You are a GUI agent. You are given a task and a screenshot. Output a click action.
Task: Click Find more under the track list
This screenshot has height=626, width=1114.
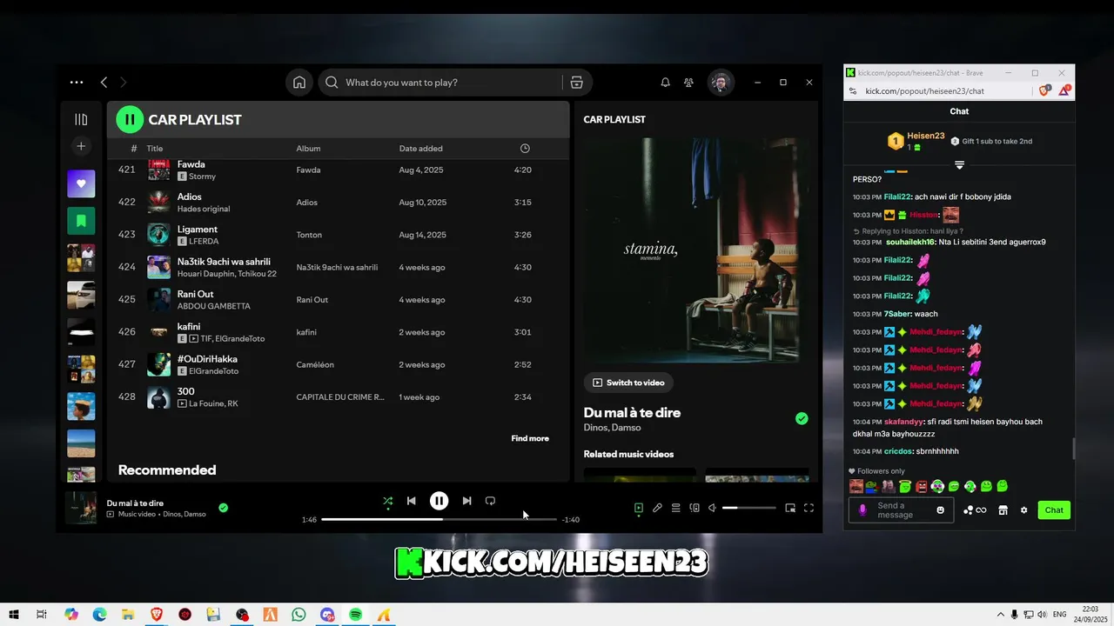coord(530,438)
